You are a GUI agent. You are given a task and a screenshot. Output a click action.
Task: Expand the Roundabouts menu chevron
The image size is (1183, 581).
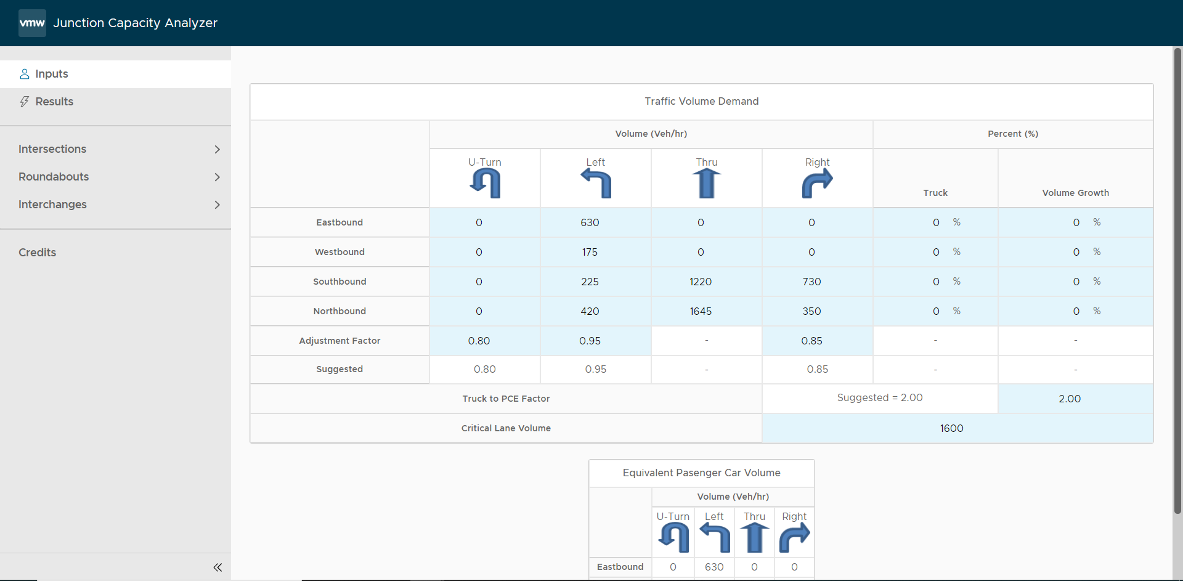pyautogui.click(x=217, y=177)
